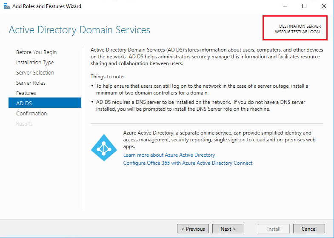
Task: Jump to the Server Roles step
Action: 31,83
